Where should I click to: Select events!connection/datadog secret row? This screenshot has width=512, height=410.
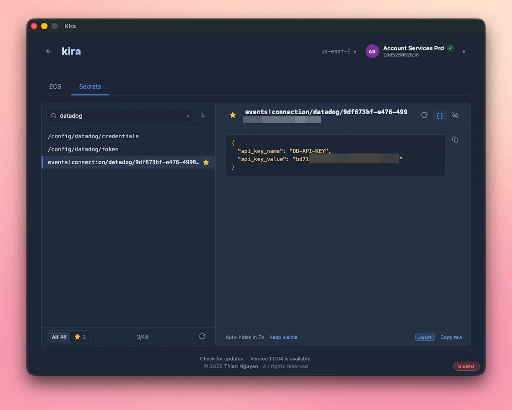click(x=128, y=162)
